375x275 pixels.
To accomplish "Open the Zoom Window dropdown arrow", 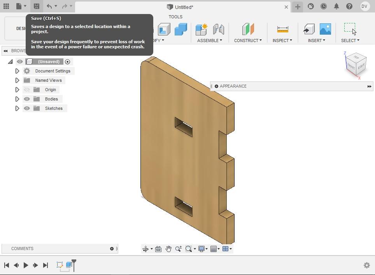I will pyautogui.click(x=195, y=249).
